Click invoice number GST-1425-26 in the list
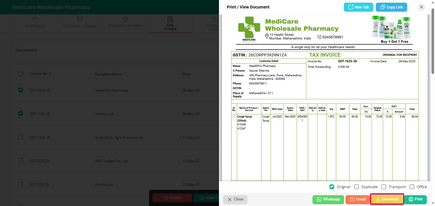435x206 pixels. point(40,138)
